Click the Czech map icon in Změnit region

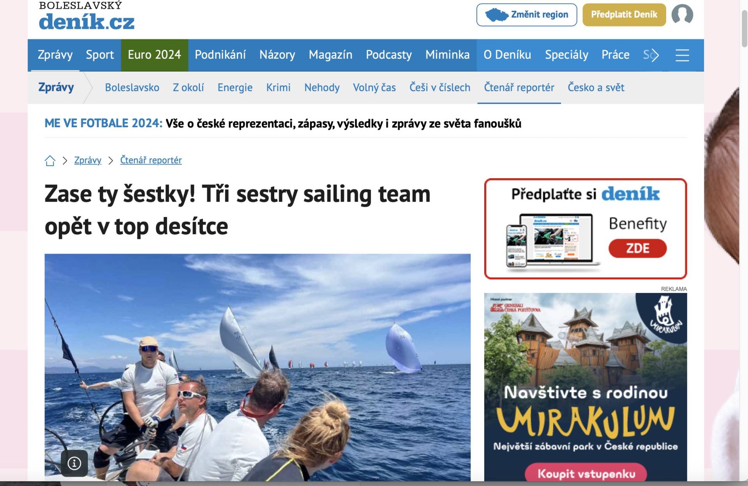coord(497,15)
